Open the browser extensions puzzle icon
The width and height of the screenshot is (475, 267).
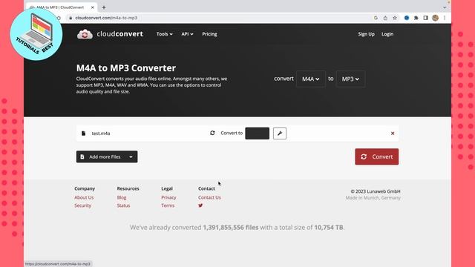[x=416, y=18]
